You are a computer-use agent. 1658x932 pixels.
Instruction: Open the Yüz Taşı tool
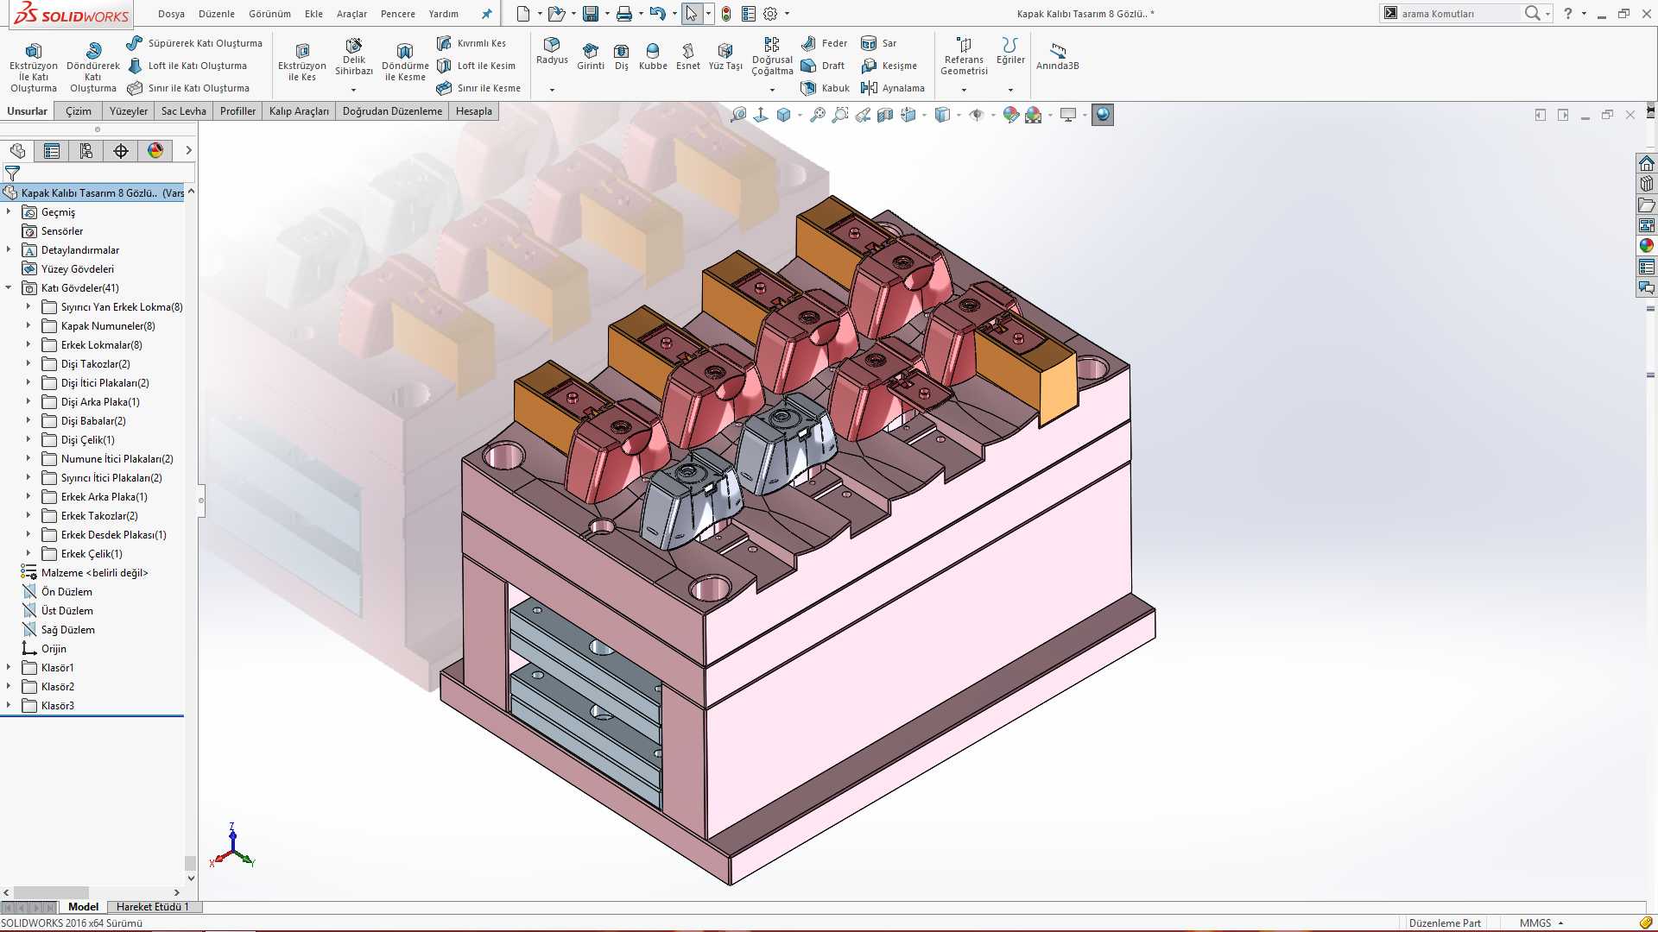(x=725, y=57)
